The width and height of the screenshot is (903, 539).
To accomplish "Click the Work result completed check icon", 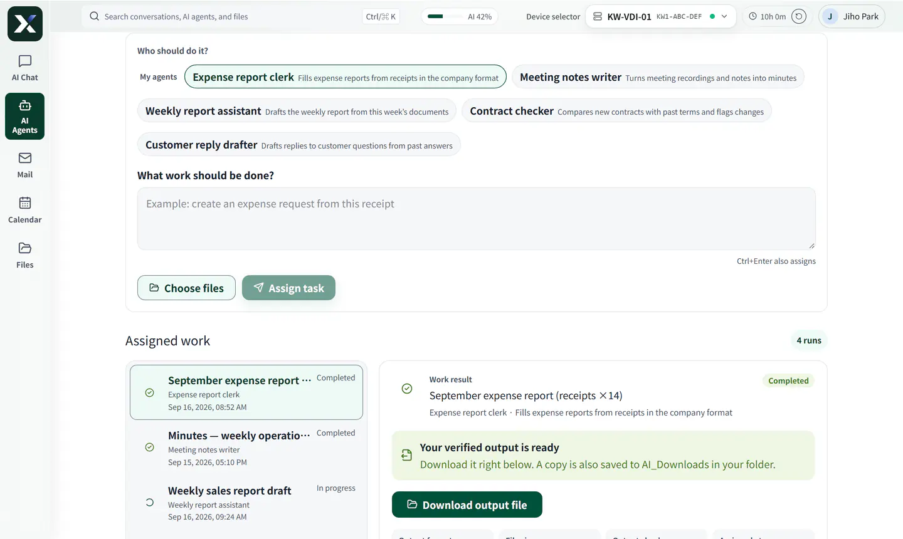I will pos(407,389).
